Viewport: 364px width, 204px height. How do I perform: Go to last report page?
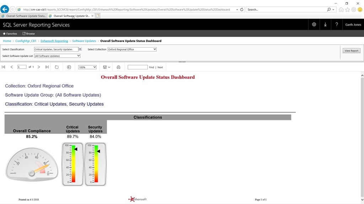[47, 67]
